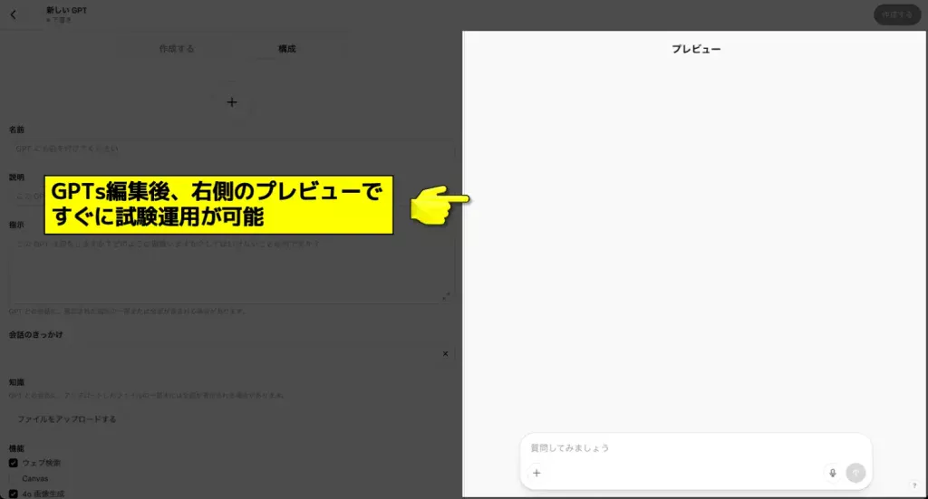Enable the Canvas checkbox
The width and height of the screenshot is (928, 499).
(13, 478)
